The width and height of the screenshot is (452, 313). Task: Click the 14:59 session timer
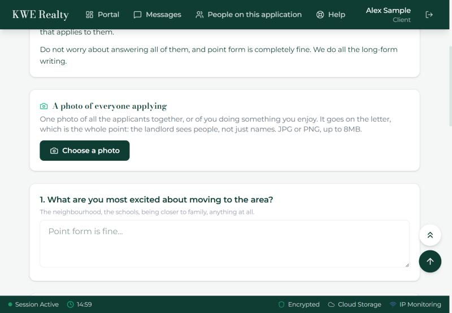84,305
